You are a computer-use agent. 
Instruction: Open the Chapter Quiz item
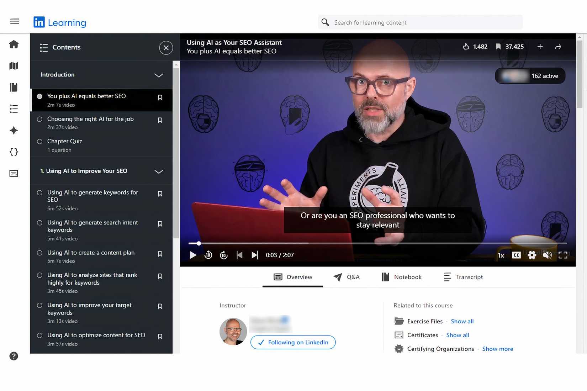click(x=102, y=145)
